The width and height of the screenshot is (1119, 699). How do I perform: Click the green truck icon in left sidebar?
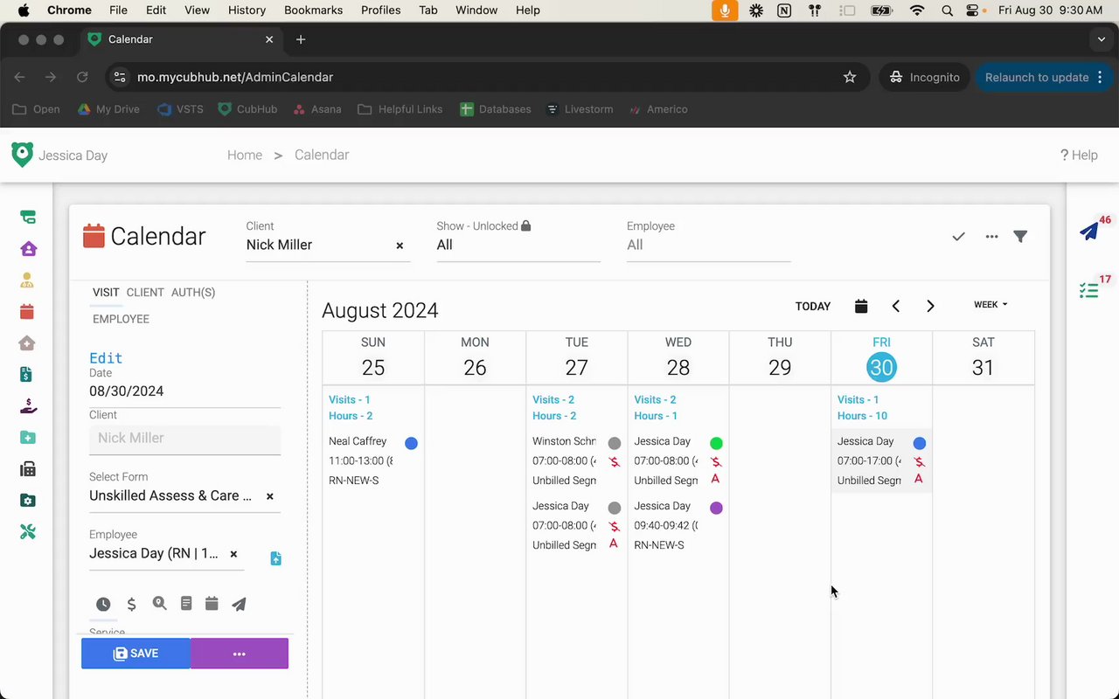(x=28, y=217)
